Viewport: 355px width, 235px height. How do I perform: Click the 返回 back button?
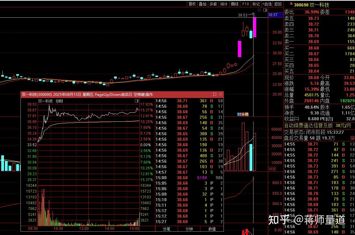coord(278,4)
